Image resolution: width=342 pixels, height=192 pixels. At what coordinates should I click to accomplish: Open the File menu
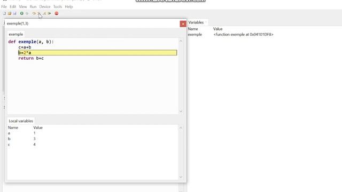coord(4,7)
